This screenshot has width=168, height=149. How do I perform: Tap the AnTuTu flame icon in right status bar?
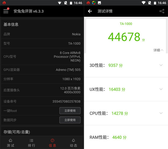point(88,3)
